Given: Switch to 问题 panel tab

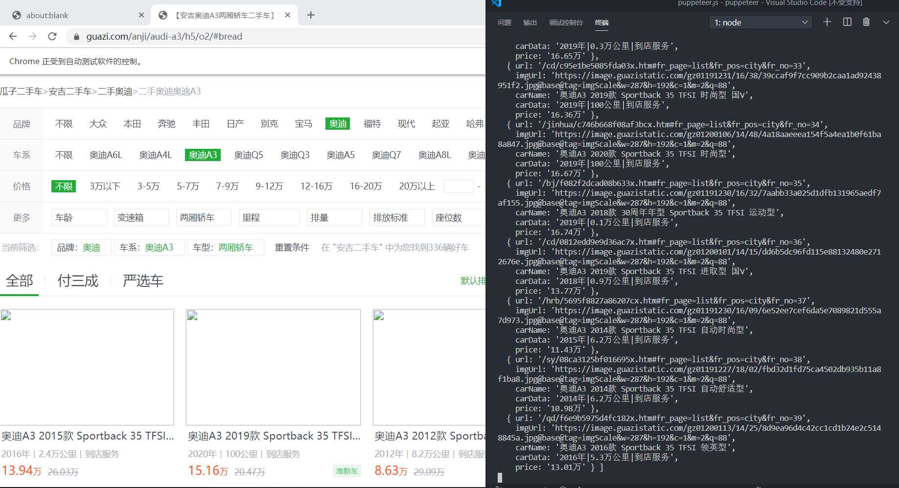Looking at the screenshot, I should [x=505, y=23].
